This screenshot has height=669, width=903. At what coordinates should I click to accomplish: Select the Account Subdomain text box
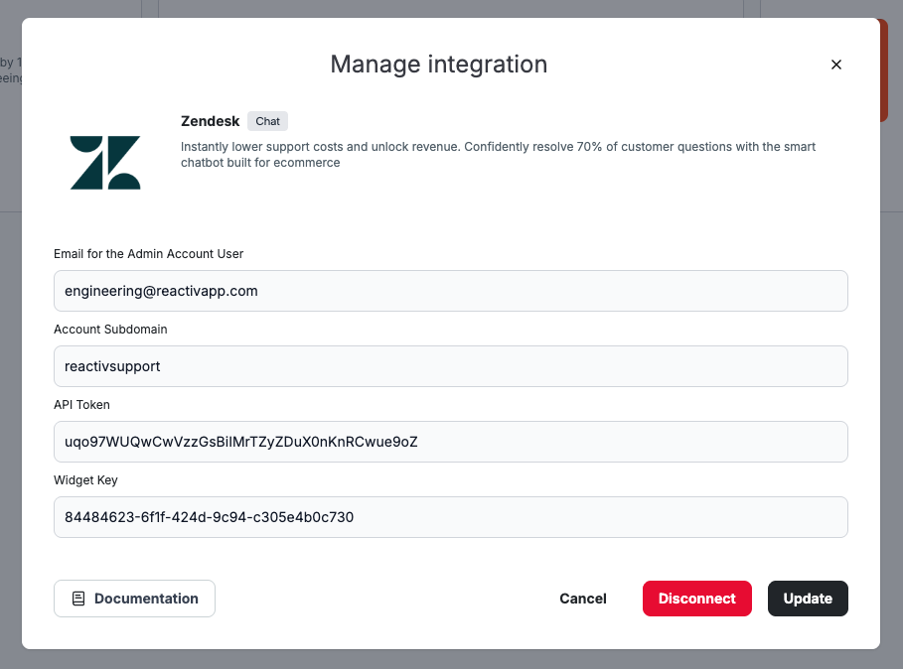click(450, 366)
